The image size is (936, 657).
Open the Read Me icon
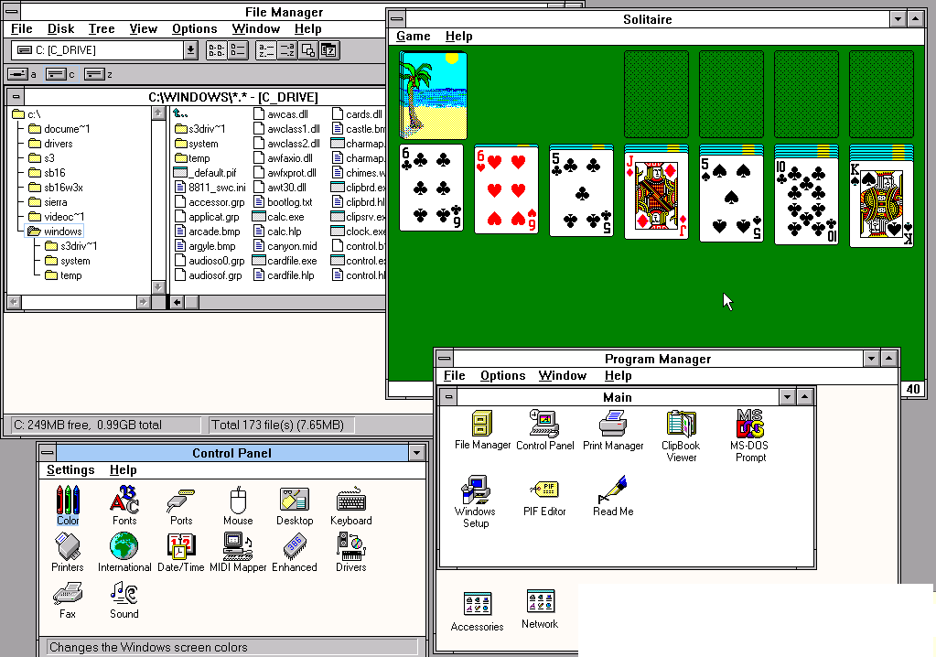(613, 497)
